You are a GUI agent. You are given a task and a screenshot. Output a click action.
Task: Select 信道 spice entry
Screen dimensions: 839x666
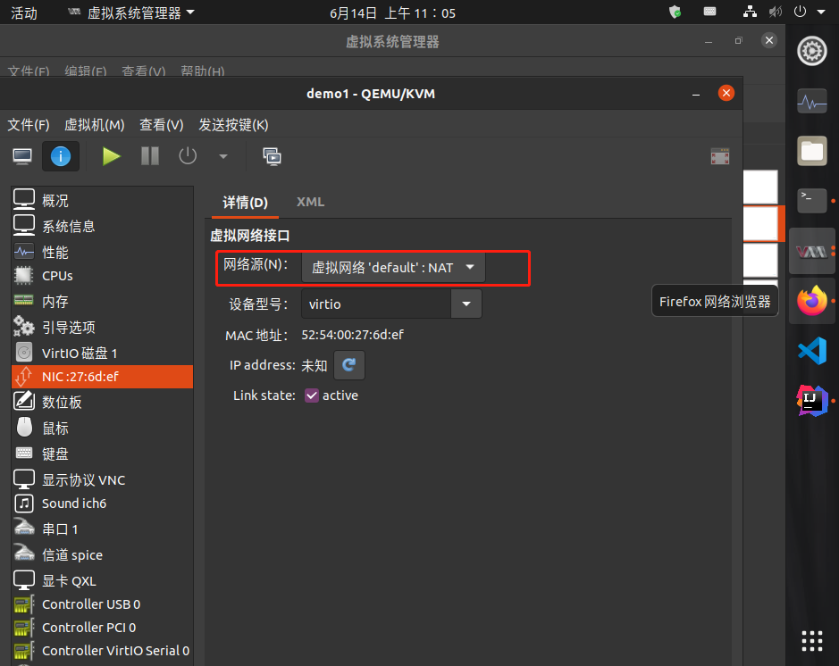102,554
